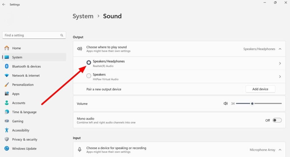The image size is (290, 157).
Task: Click the Accessibility figure icon
Action: 7,130
